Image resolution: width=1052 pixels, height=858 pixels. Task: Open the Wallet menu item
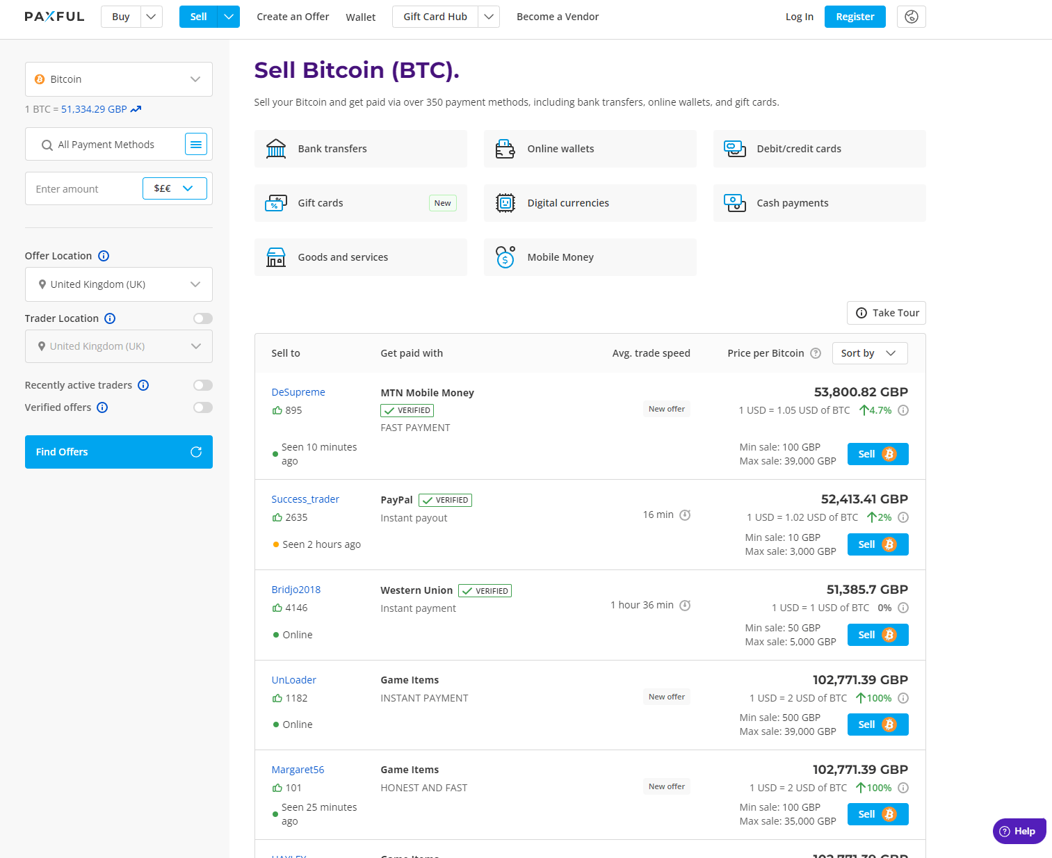[x=361, y=17]
